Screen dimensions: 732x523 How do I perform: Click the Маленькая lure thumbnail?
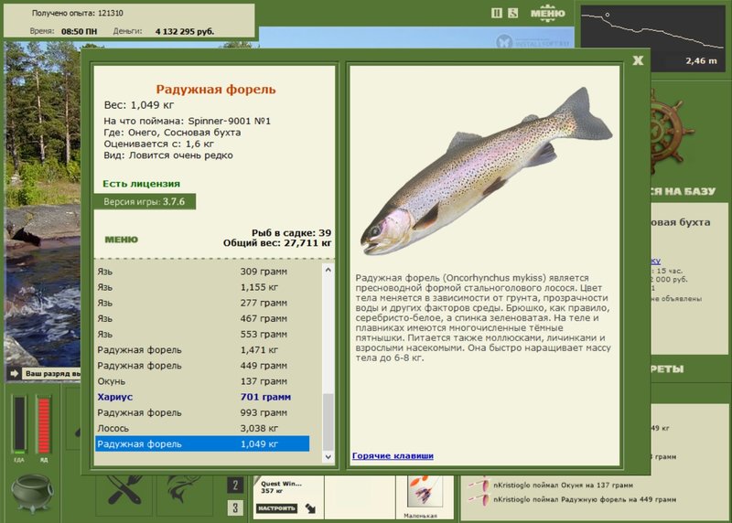click(424, 492)
